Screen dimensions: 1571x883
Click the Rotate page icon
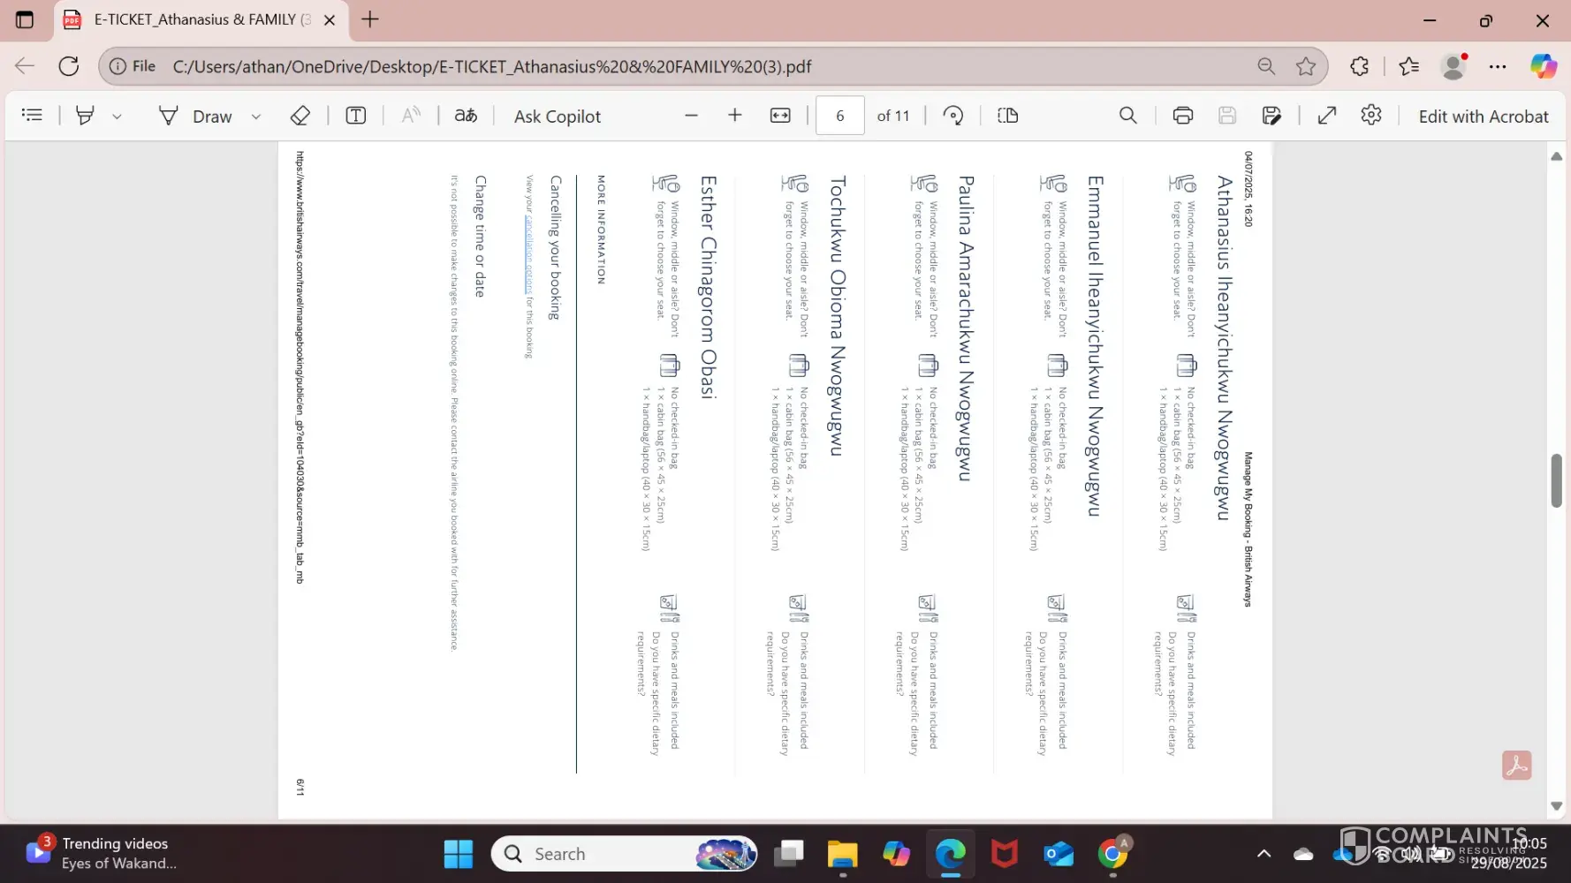pos(952,116)
